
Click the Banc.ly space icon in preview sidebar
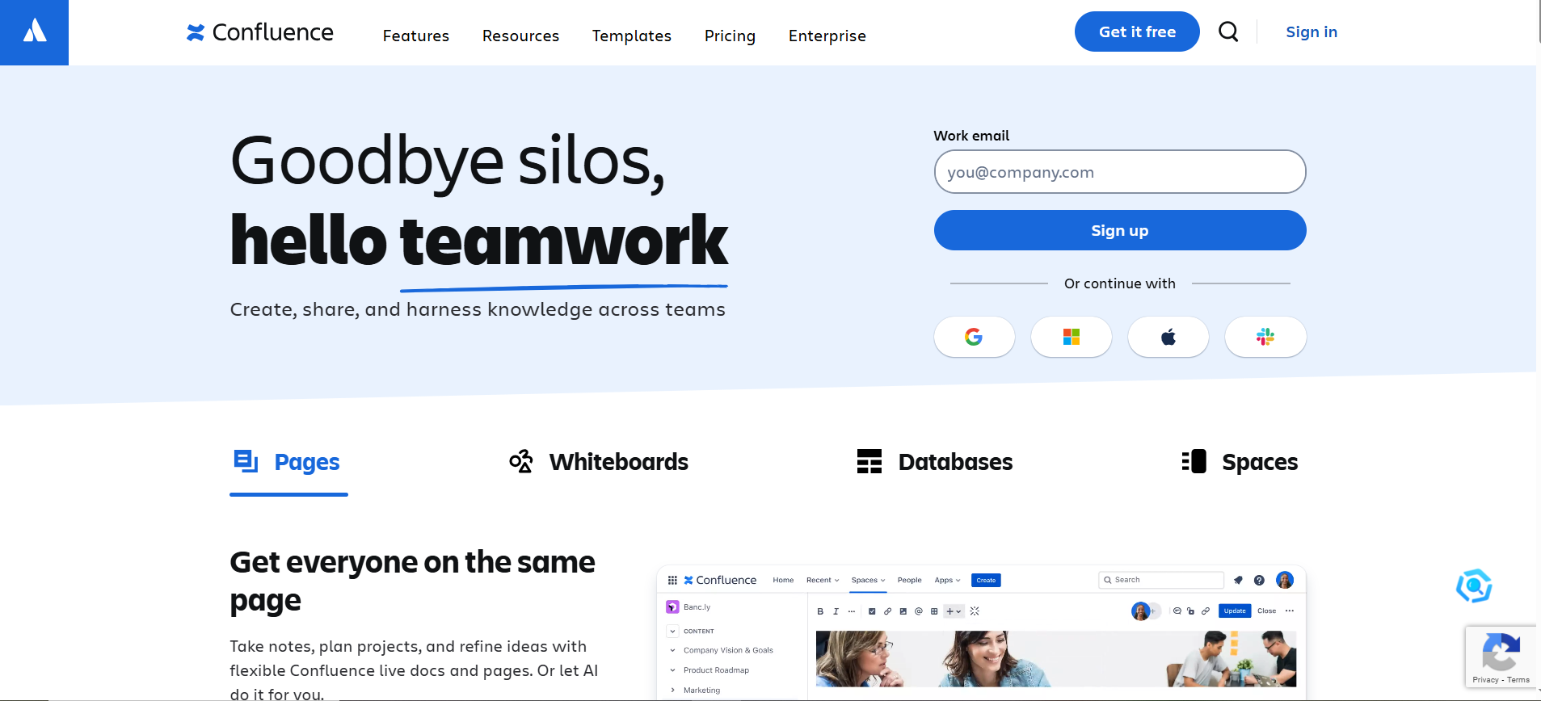(x=672, y=607)
